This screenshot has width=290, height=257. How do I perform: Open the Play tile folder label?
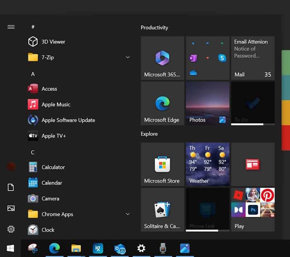[x=239, y=226]
